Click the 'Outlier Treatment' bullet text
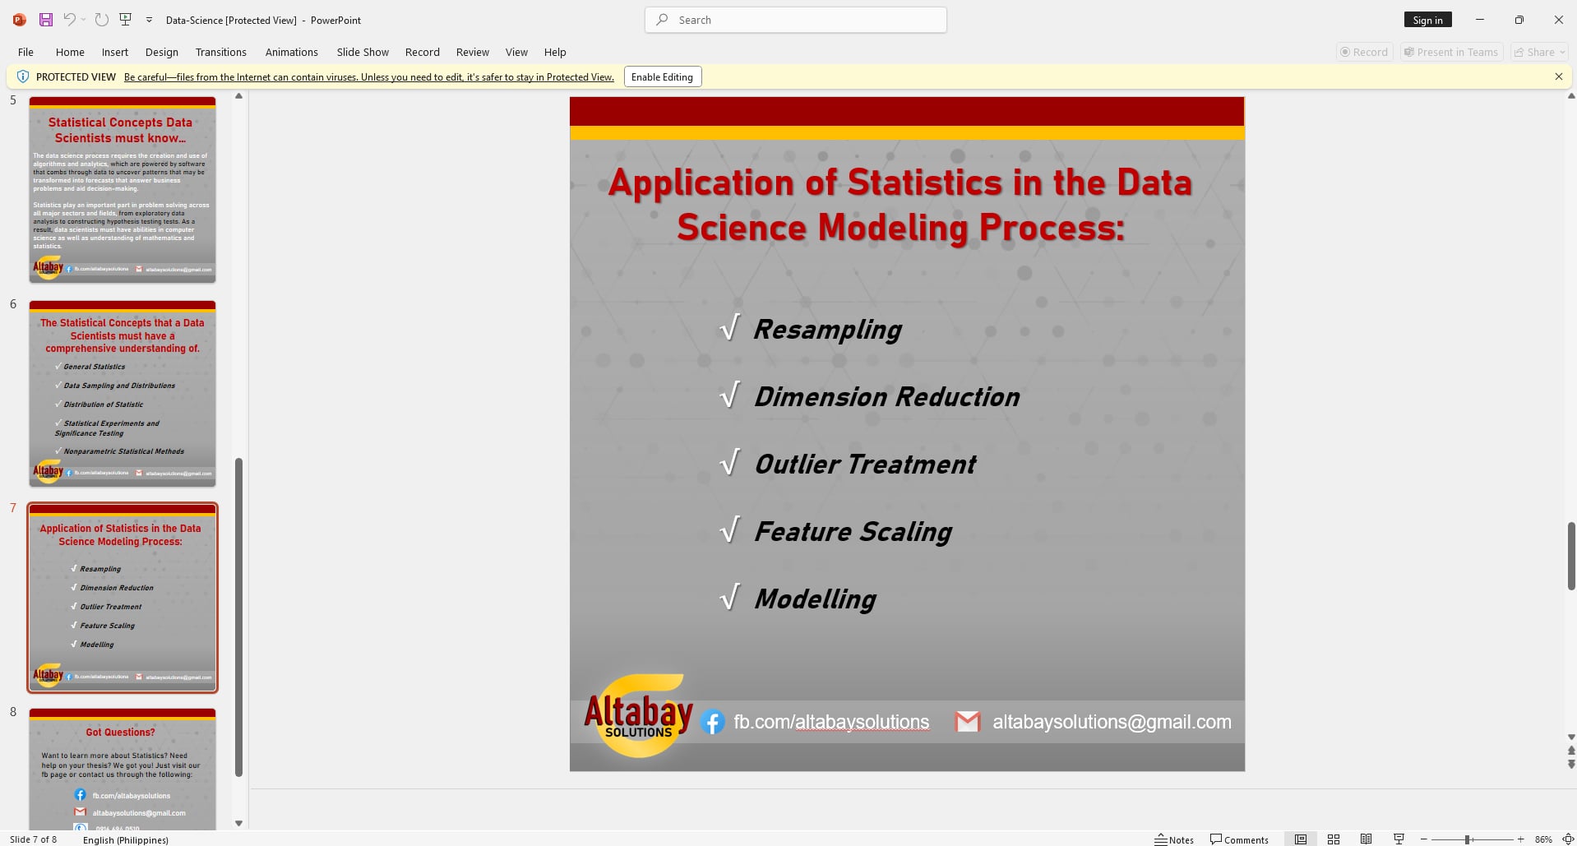The height and width of the screenshot is (846, 1577). 865,464
